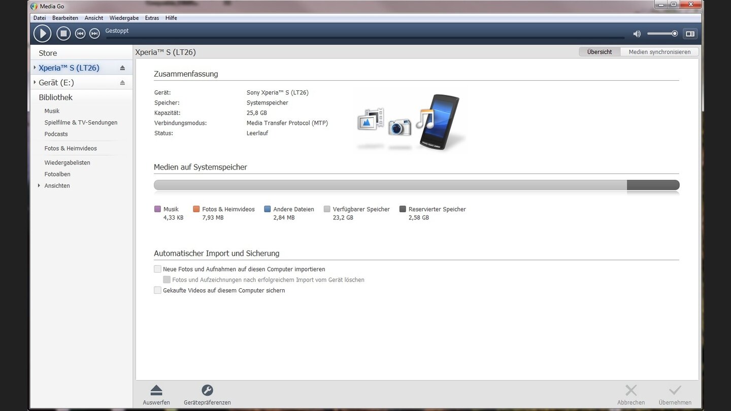Mute audio via the speaker icon
The width and height of the screenshot is (731, 411).
point(637,34)
